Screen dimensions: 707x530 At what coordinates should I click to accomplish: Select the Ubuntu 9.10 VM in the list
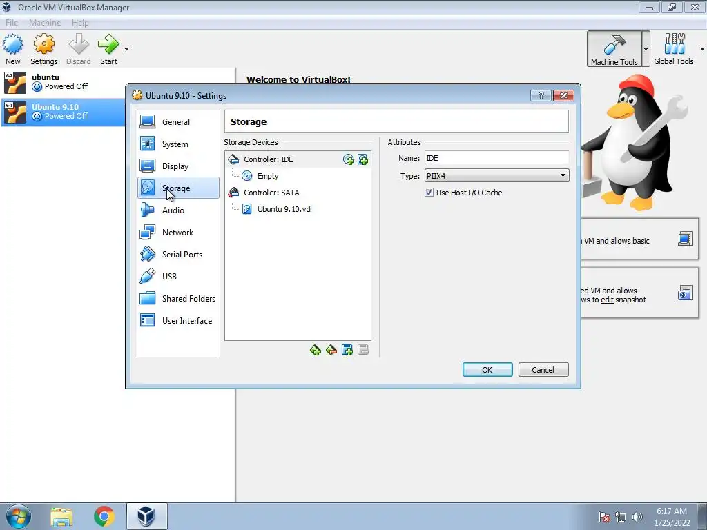[63, 112]
